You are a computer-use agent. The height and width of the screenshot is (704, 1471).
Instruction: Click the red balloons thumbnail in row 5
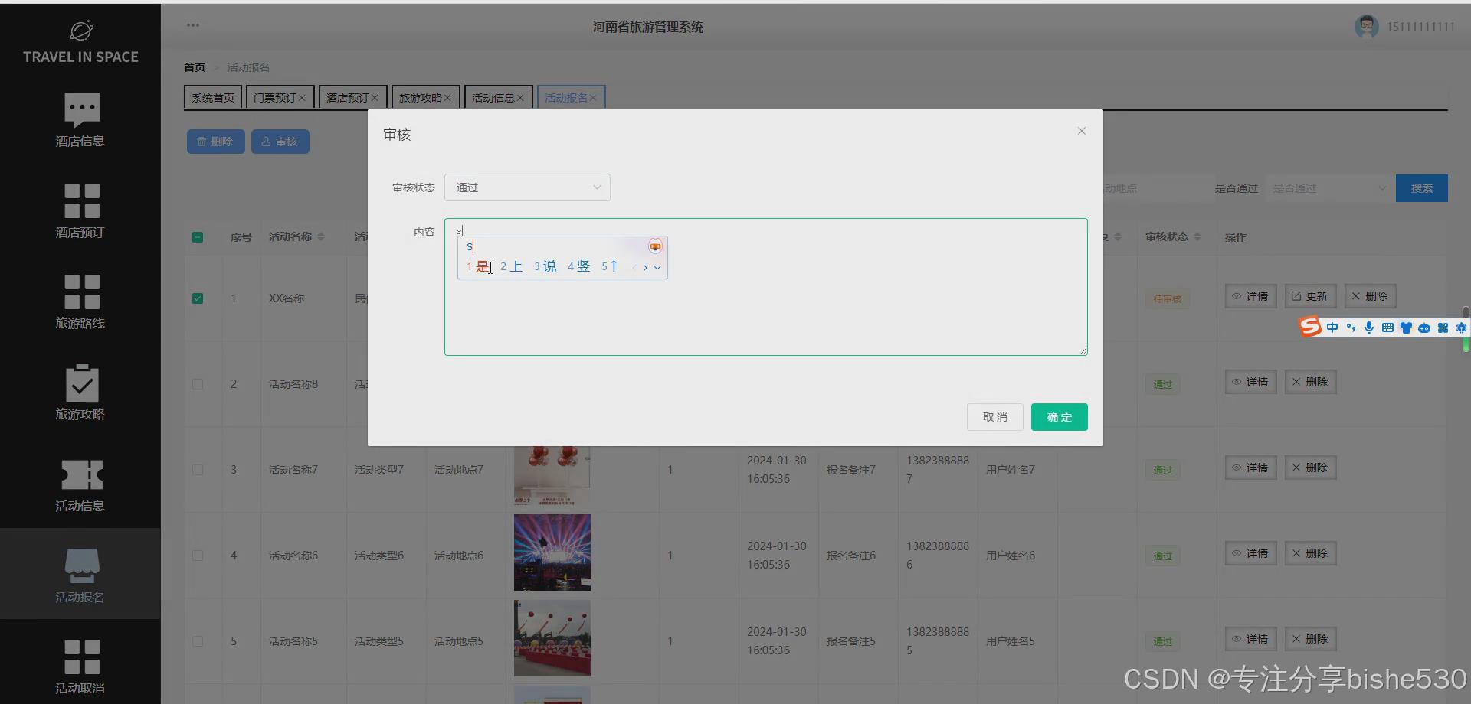[x=552, y=638]
